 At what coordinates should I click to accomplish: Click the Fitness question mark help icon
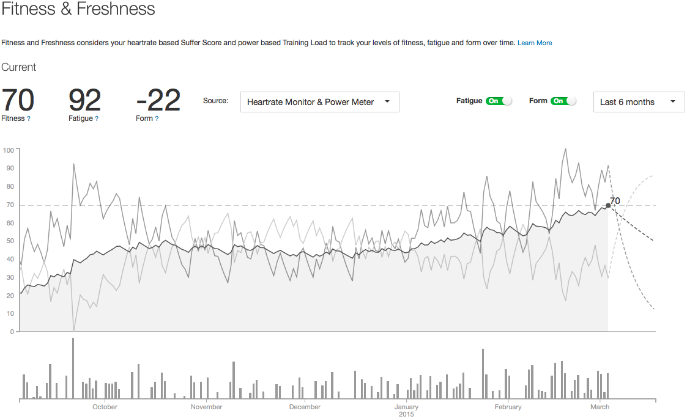pos(29,118)
